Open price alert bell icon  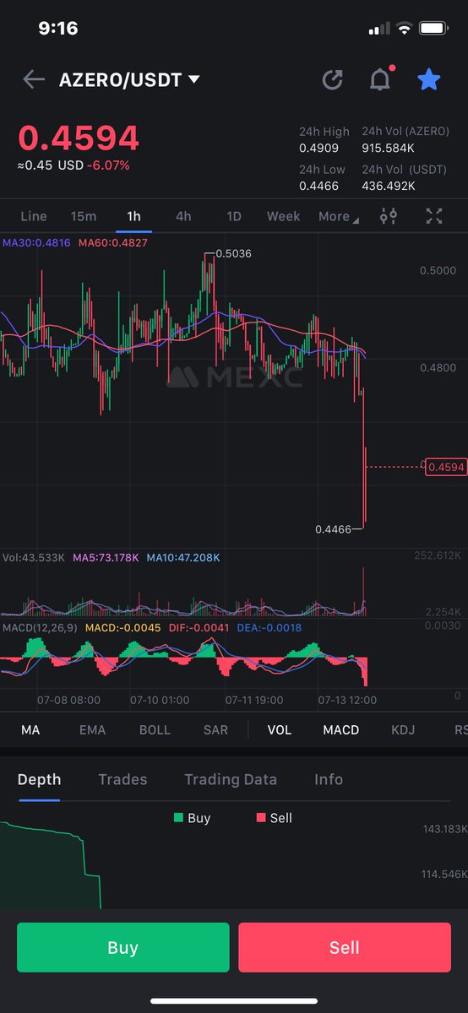pyautogui.click(x=381, y=79)
